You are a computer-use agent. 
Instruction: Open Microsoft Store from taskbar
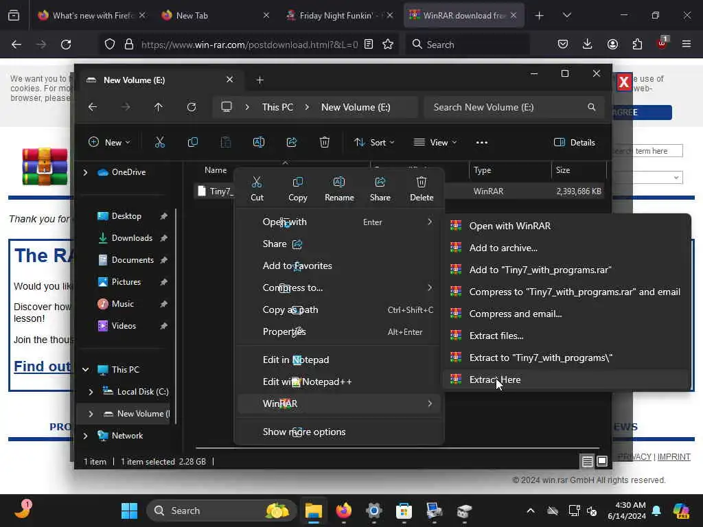tap(404, 511)
